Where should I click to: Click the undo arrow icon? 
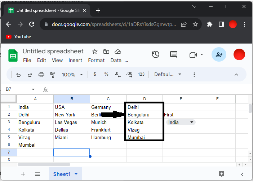tap(18, 75)
